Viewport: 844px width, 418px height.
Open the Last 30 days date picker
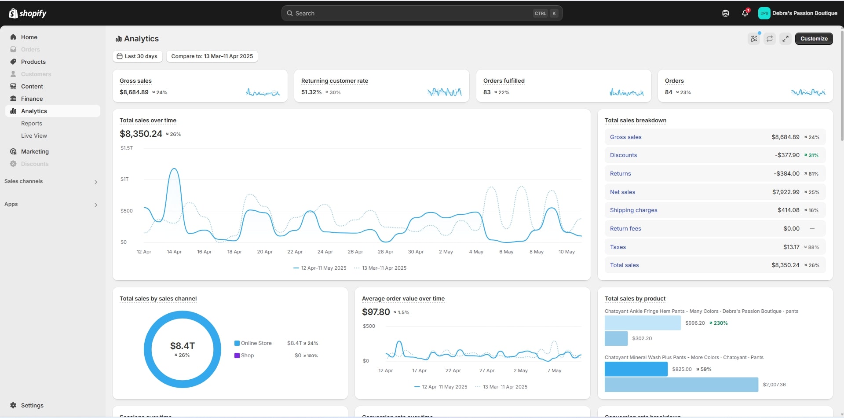click(x=137, y=56)
